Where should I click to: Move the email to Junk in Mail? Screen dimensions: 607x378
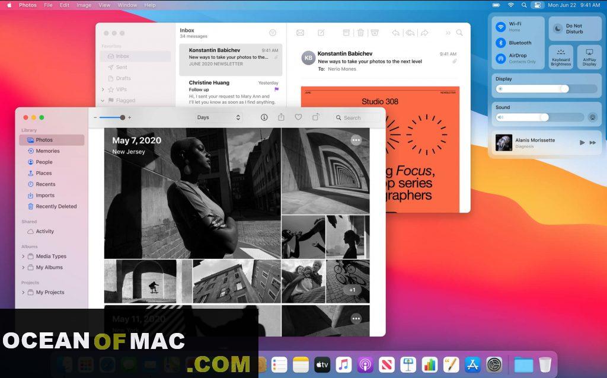coord(375,33)
